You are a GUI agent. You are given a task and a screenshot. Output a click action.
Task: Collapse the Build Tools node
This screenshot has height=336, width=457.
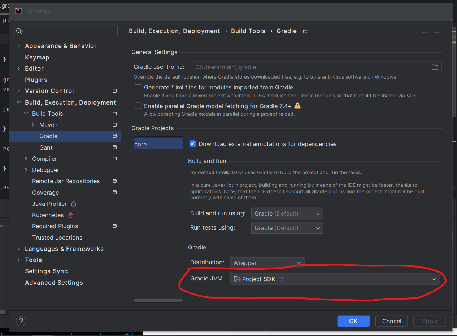coord(26,114)
